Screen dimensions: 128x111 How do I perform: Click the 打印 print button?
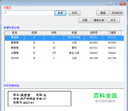click(74, 13)
